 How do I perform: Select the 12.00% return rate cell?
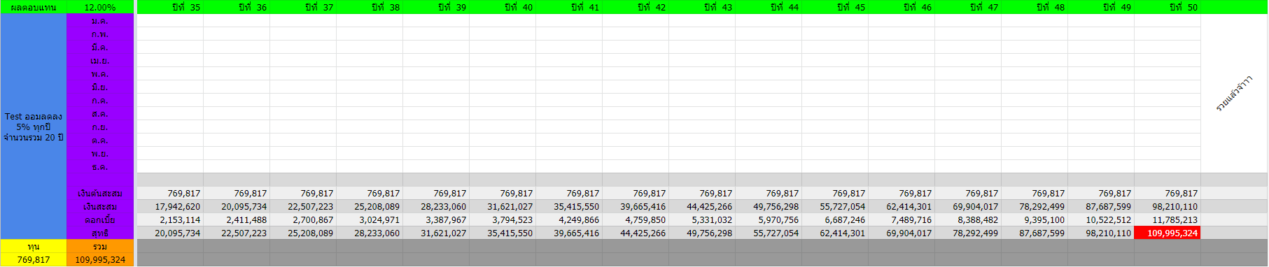coord(100,7)
